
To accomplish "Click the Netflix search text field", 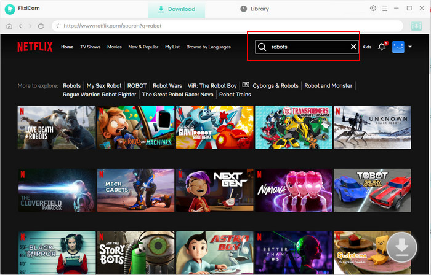I will 308,47.
